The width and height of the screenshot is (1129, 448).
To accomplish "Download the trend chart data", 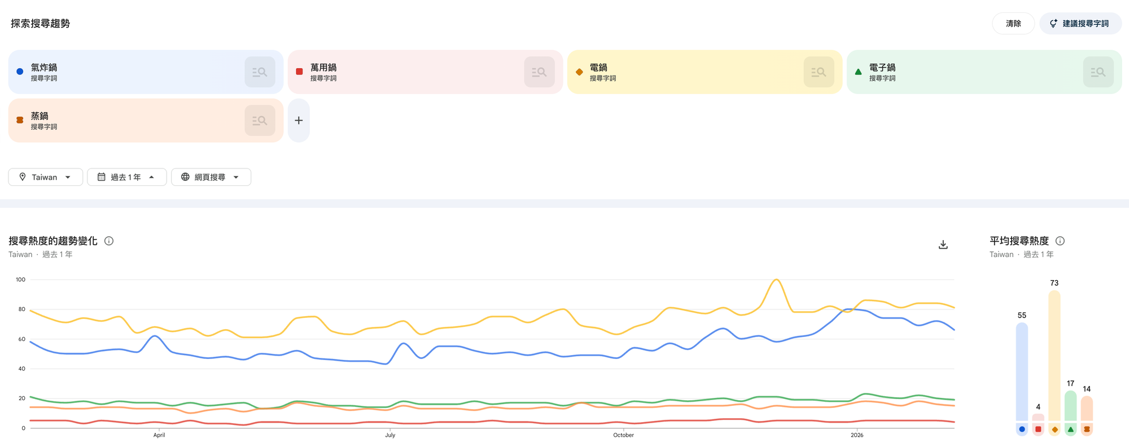I will [x=942, y=244].
